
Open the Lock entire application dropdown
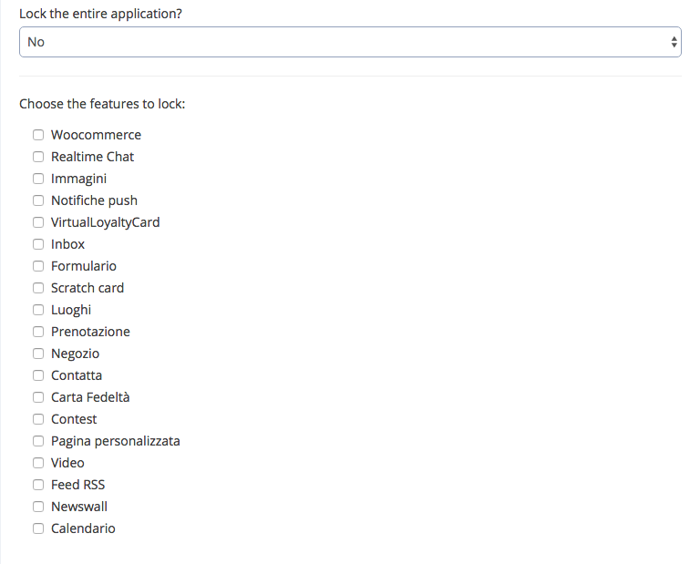pyautogui.click(x=350, y=42)
